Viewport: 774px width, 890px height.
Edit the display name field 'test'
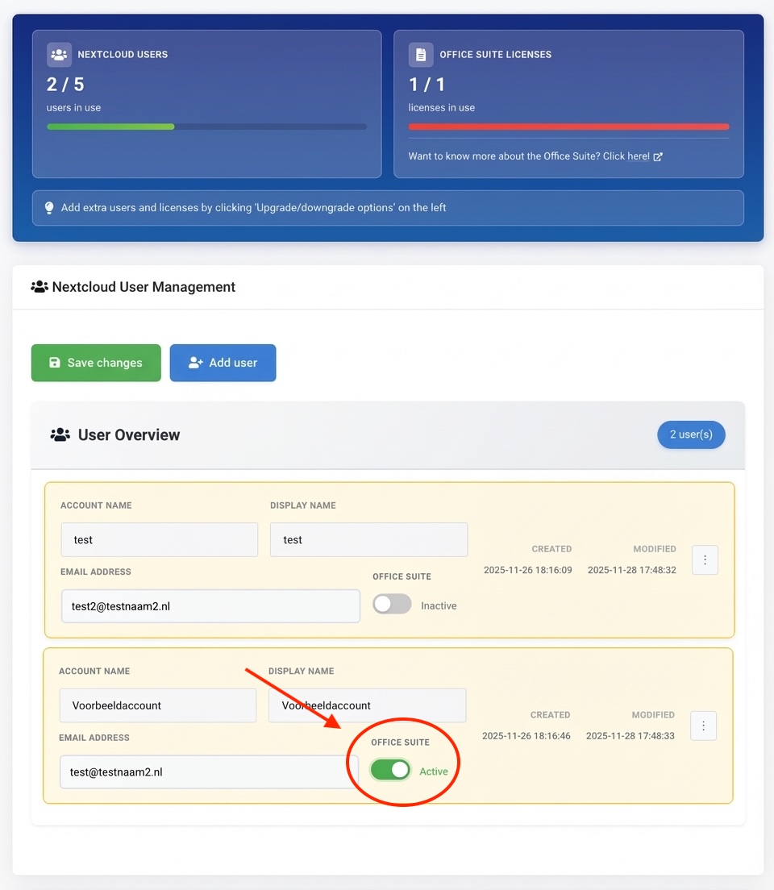coord(368,540)
